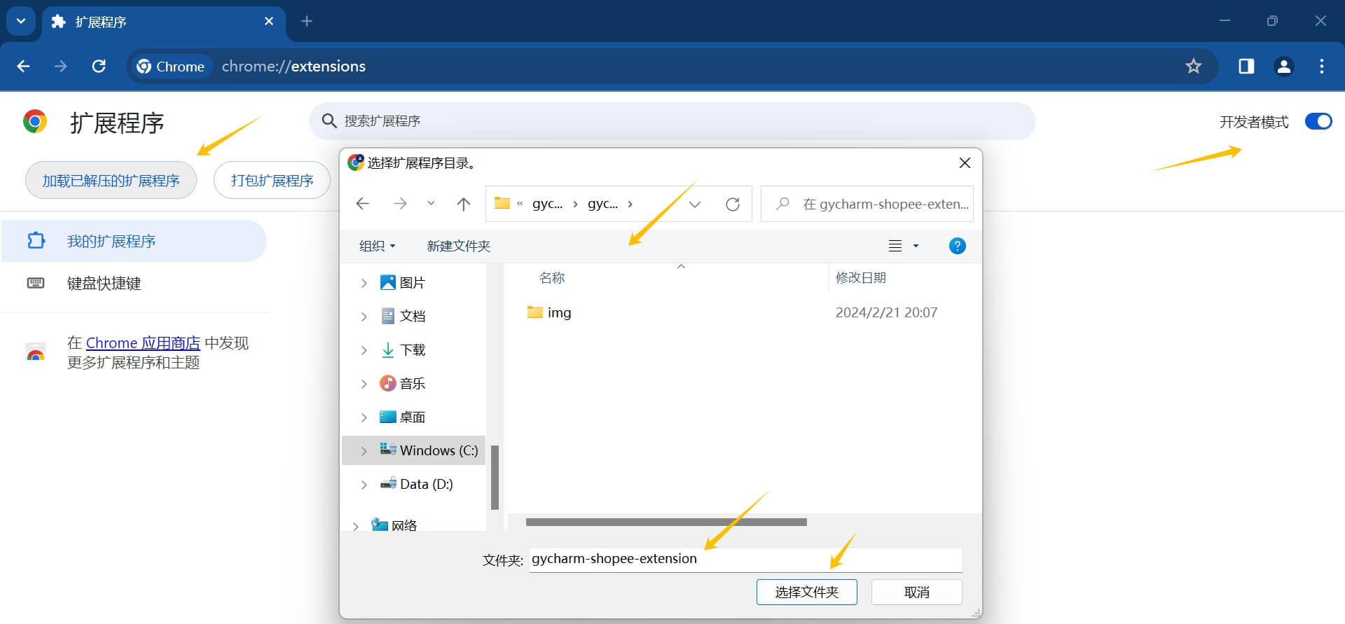The image size is (1345, 624).
Task: Click Chrome forward navigation arrow
Action: [61, 66]
